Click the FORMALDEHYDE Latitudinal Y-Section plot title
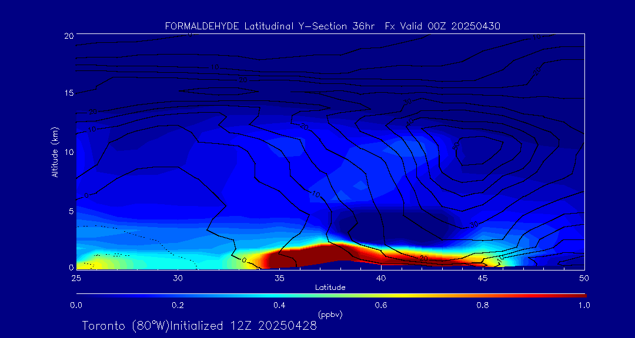This screenshot has height=338, width=635. pos(332,26)
